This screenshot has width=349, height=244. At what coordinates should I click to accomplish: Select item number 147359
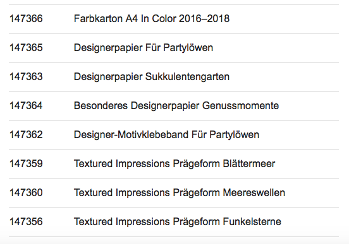tap(26, 164)
